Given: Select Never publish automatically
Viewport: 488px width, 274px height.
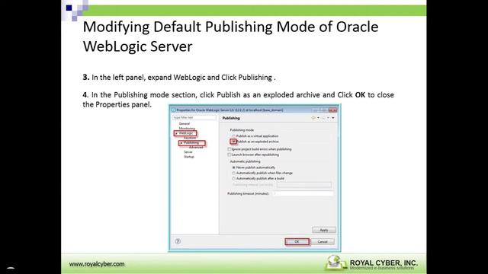Looking at the screenshot, I should (234, 167).
